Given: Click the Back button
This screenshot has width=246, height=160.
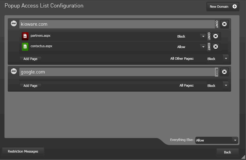Looking at the screenshot, I should coord(228,152).
